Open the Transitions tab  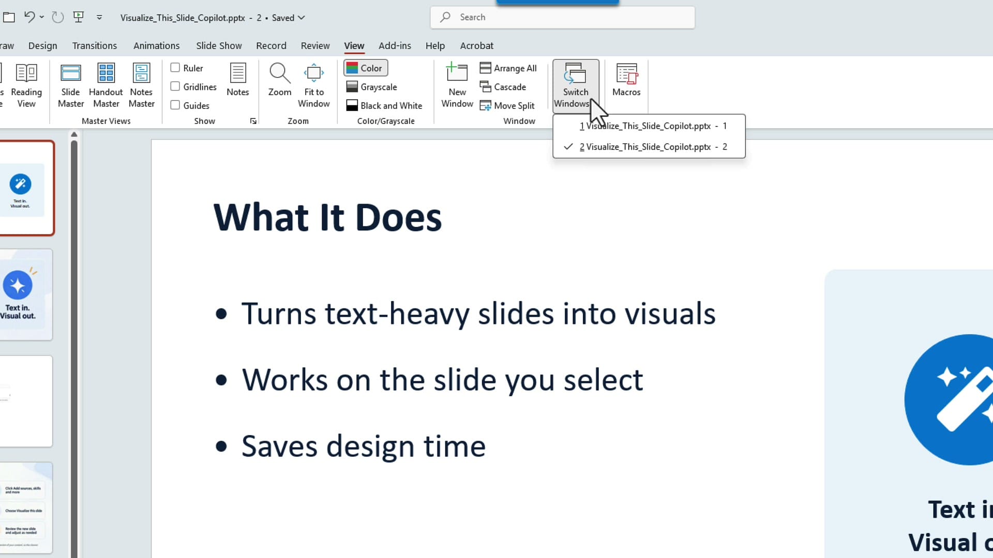[x=95, y=45]
